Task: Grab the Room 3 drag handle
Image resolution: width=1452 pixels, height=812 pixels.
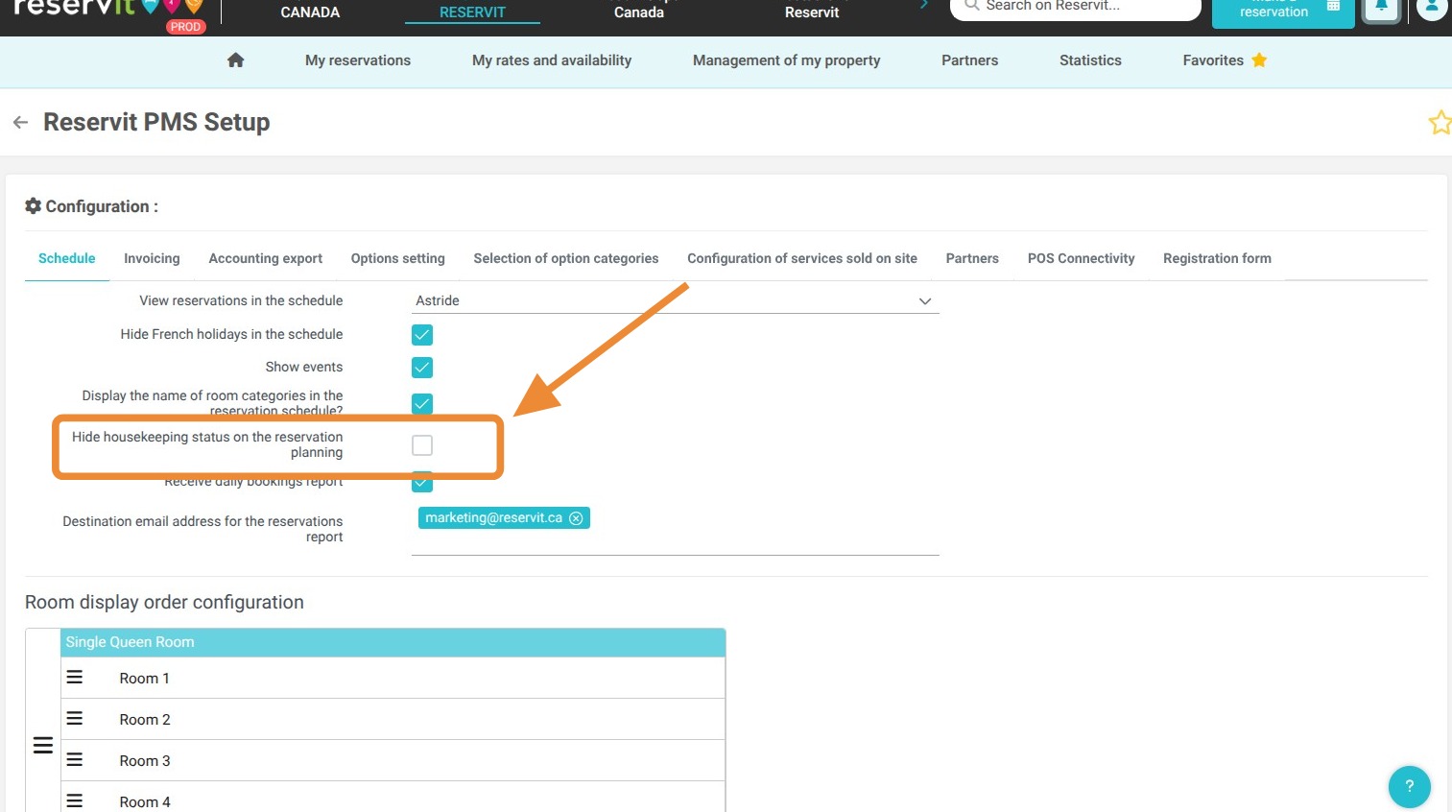Action: click(x=74, y=760)
